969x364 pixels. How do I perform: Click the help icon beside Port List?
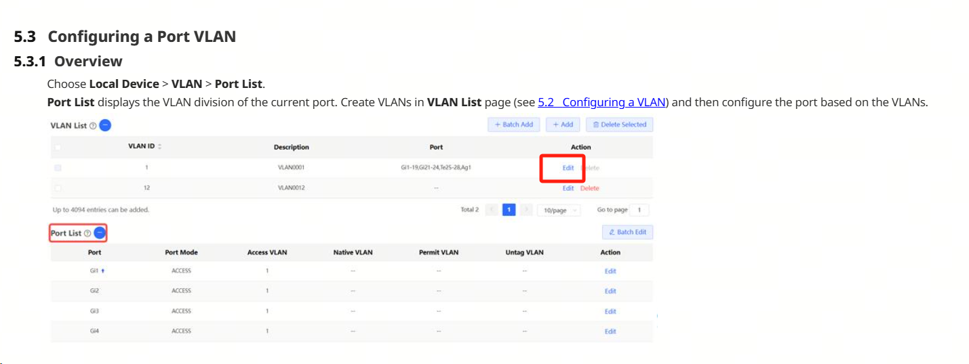(x=87, y=233)
